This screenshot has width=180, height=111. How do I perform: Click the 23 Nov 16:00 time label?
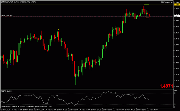[x=152, y=110]
